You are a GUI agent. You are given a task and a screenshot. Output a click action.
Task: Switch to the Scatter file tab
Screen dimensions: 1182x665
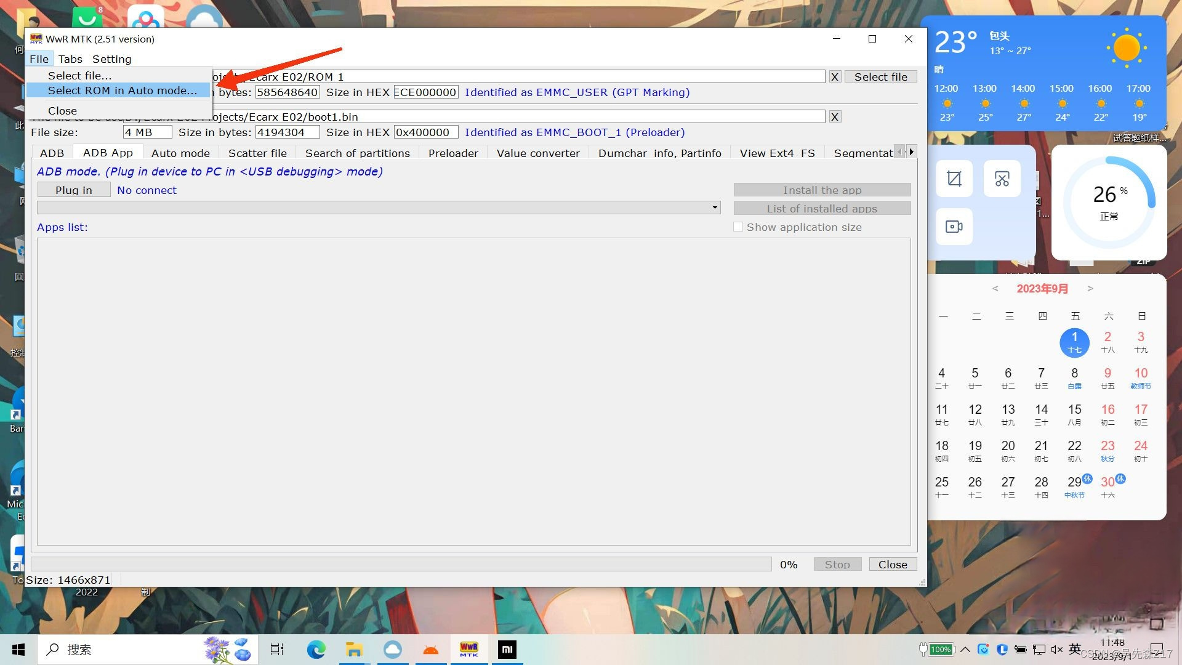click(257, 153)
